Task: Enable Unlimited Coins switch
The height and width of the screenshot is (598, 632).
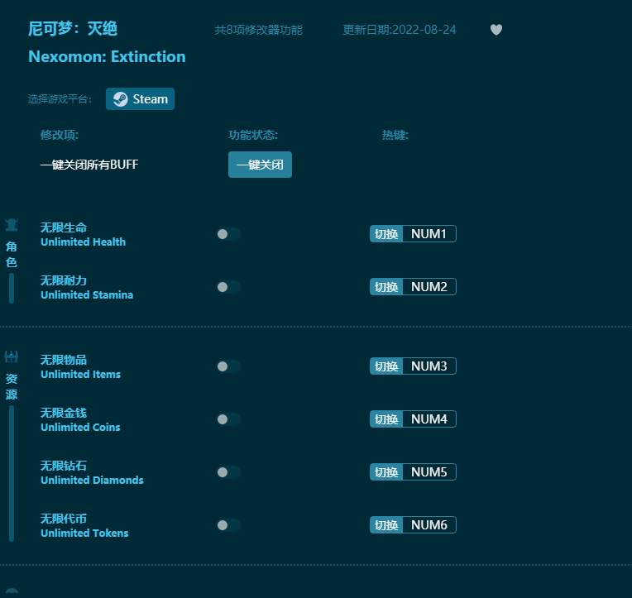Action: 228,419
